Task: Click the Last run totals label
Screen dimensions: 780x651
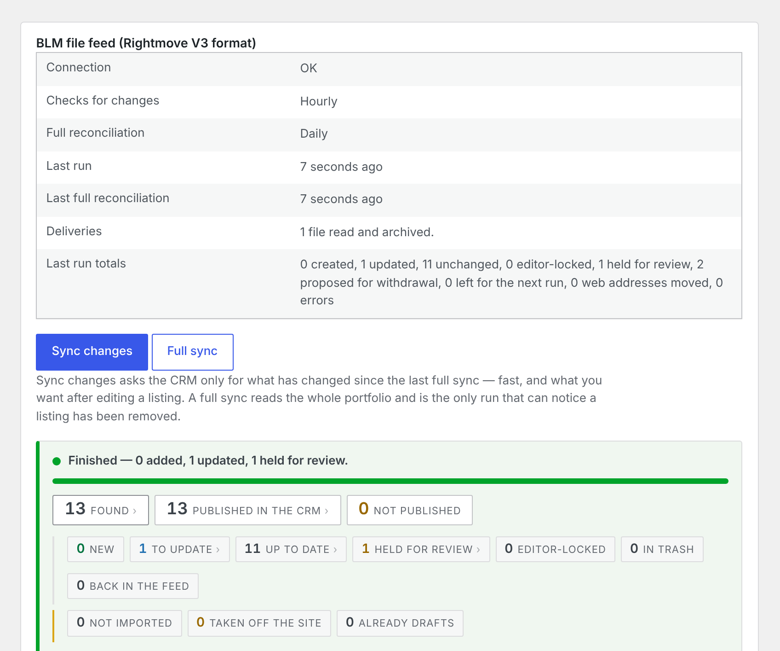Action: point(86,263)
